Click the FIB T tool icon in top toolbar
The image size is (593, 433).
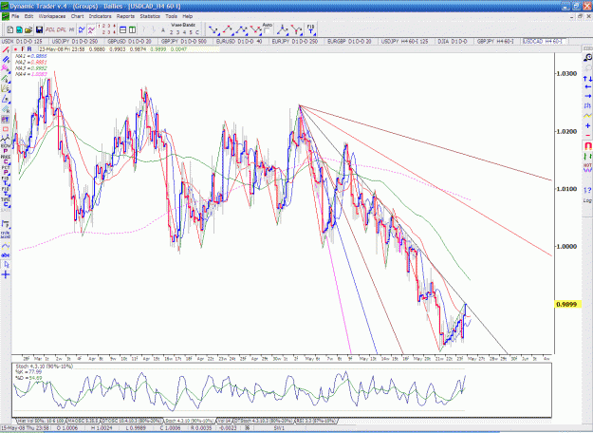pos(310,29)
